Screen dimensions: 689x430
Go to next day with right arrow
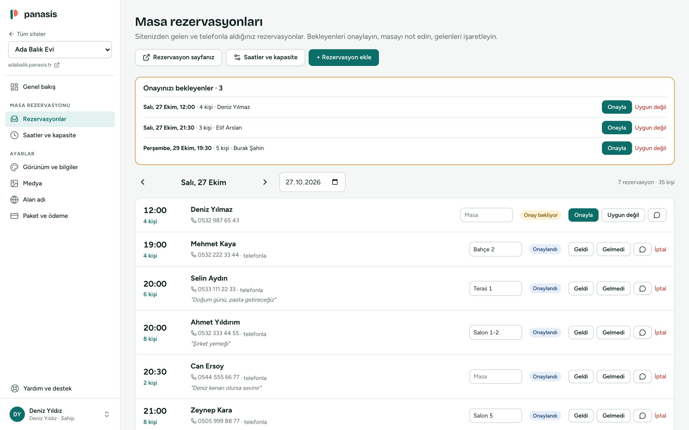pos(265,182)
